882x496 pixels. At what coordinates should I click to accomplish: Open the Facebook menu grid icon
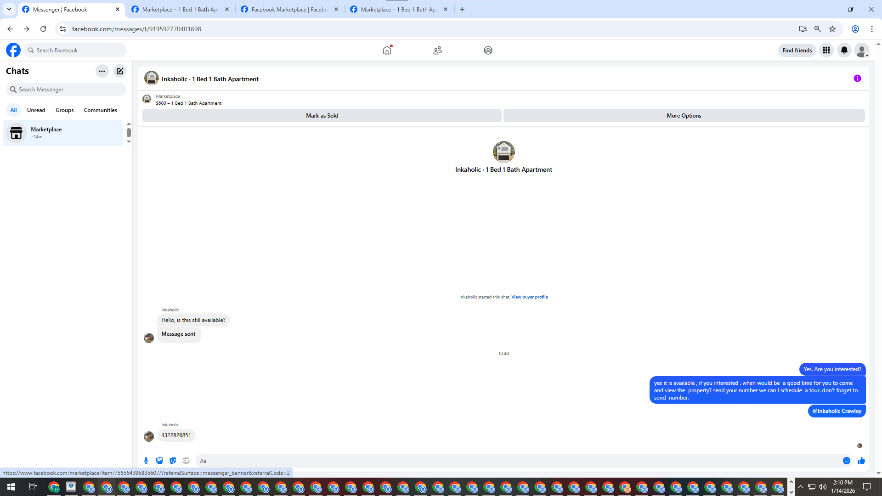(x=826, y=50)
